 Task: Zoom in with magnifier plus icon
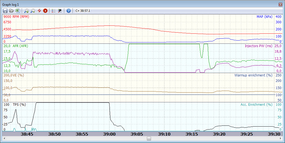click(26, 11)
